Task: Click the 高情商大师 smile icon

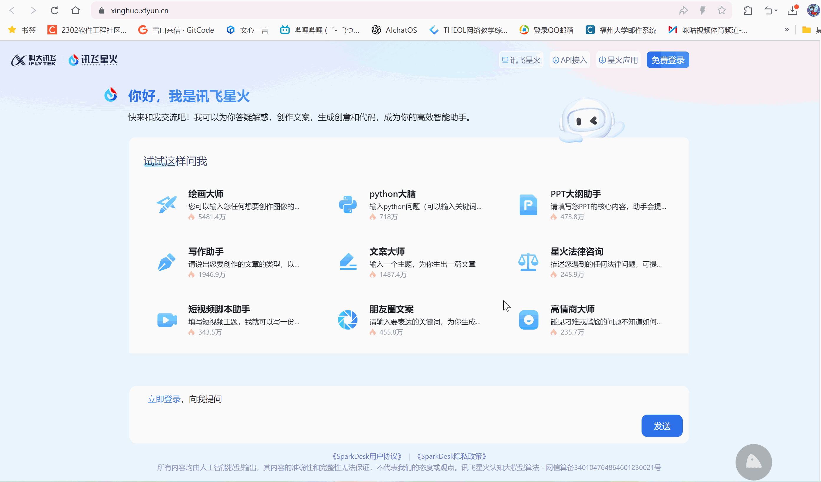Action: tap(528, 320)
